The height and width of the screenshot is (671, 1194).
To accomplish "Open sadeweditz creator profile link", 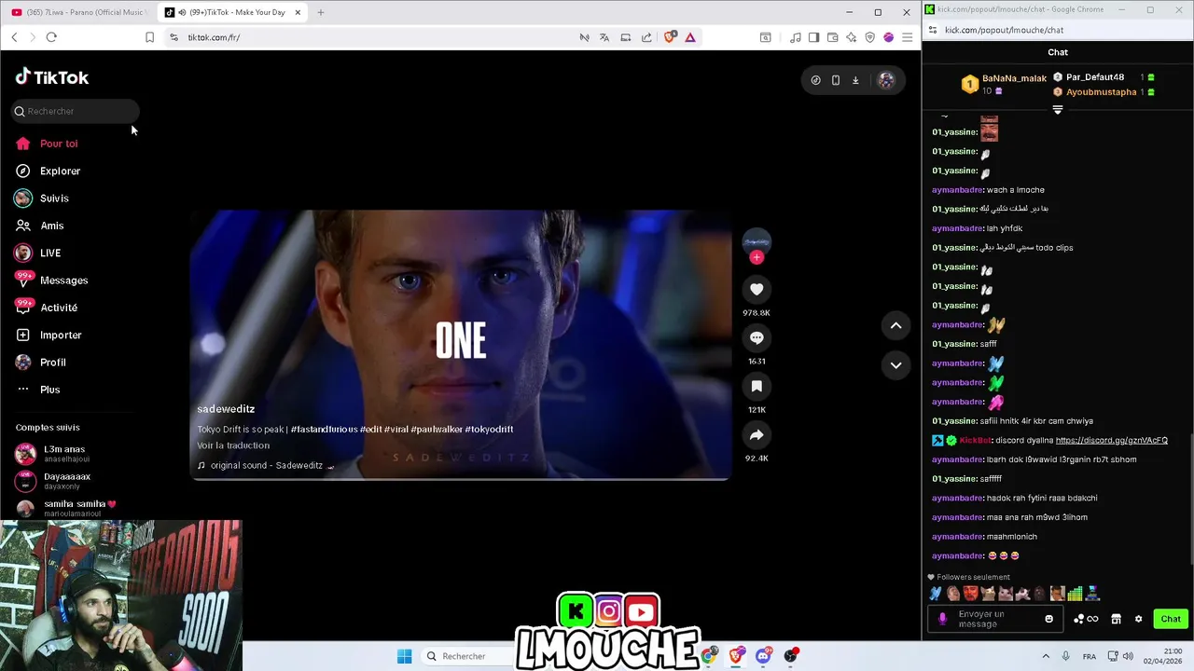I will pyautogui.click(x=226, y=409).
